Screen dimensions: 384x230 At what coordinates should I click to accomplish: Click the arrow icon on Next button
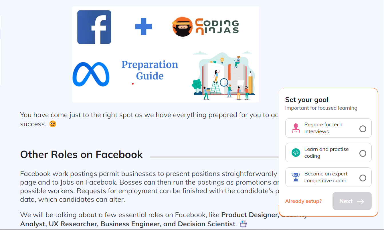[361, 201]
